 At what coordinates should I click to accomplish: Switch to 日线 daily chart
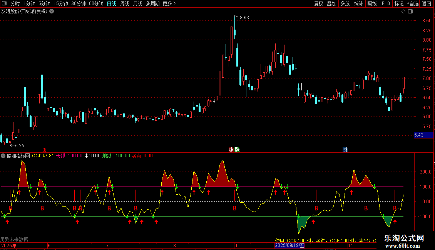(x=112, y=3)
